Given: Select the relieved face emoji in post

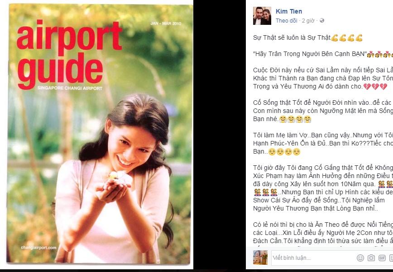Looking at the screenshot, I should [x=284, y=152].
